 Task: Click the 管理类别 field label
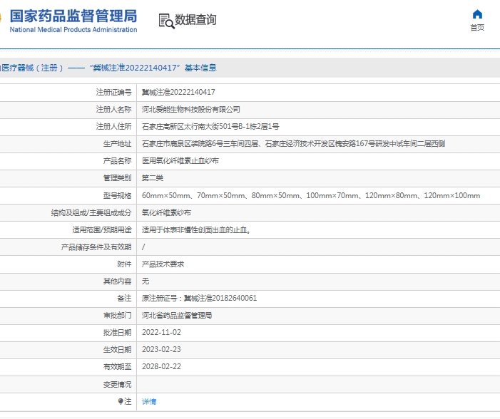118,178
